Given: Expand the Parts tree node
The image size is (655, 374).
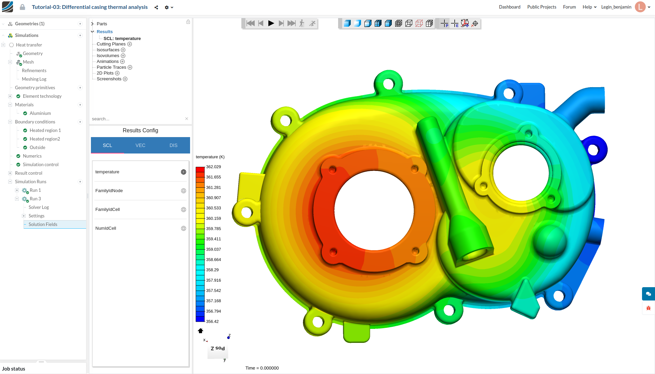Looking at the screenshot, I should [x=92, y=24].
